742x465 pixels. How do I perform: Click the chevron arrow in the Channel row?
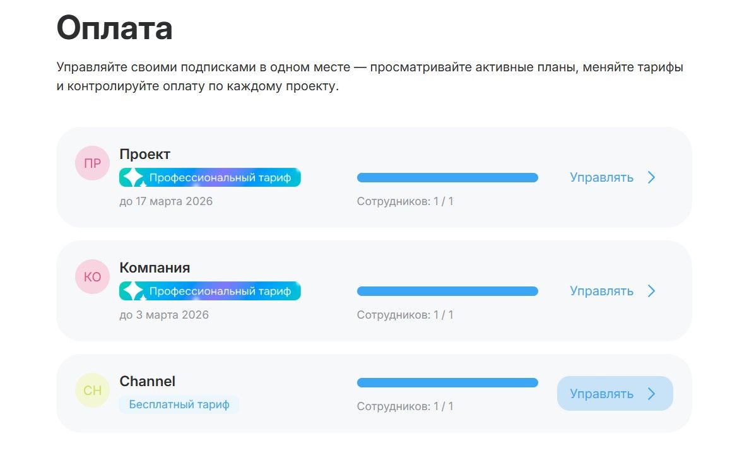(652, 394)
